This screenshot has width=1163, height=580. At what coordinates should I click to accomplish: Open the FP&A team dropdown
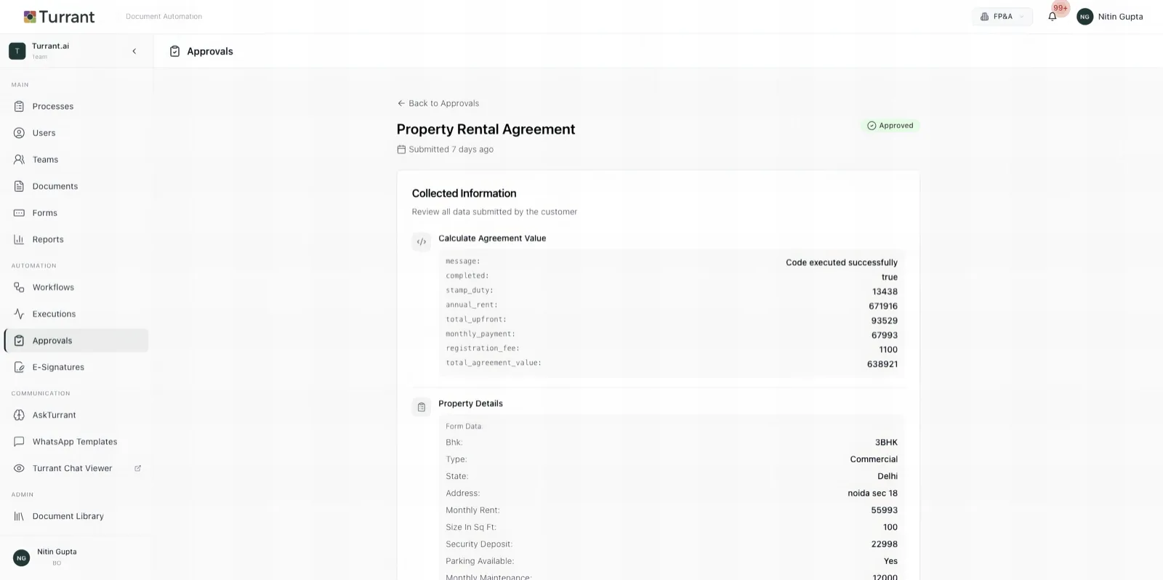[x=1002, y=17]
